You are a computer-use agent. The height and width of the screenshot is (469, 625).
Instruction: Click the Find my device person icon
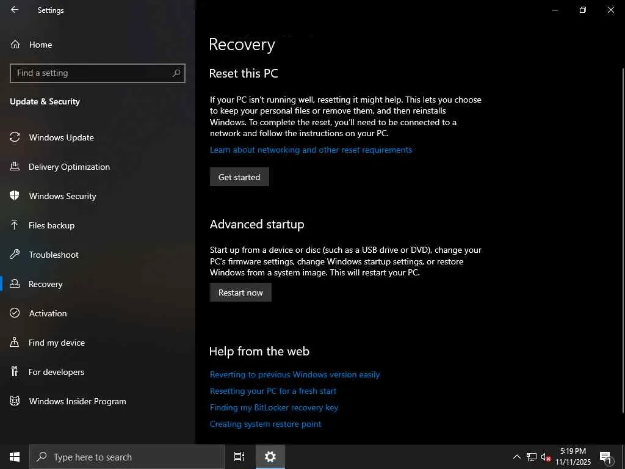point(15,342)
